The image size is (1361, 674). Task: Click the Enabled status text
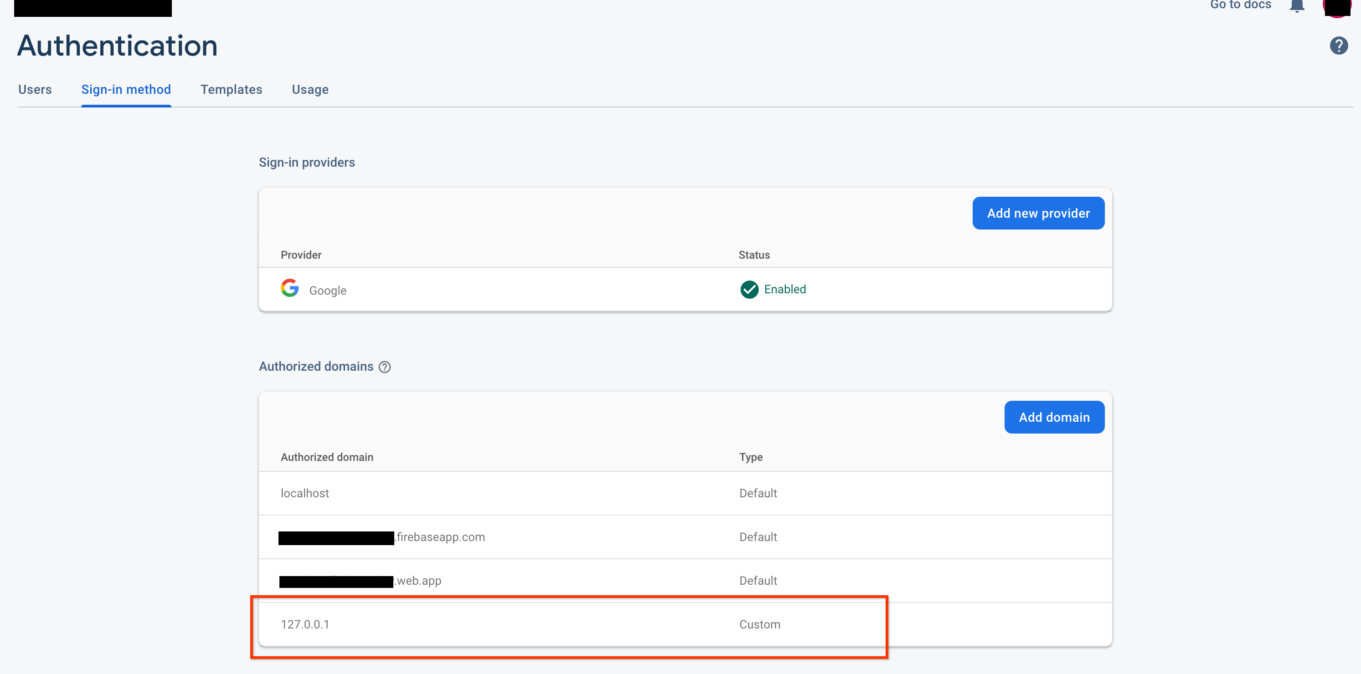tap(784, 289)
